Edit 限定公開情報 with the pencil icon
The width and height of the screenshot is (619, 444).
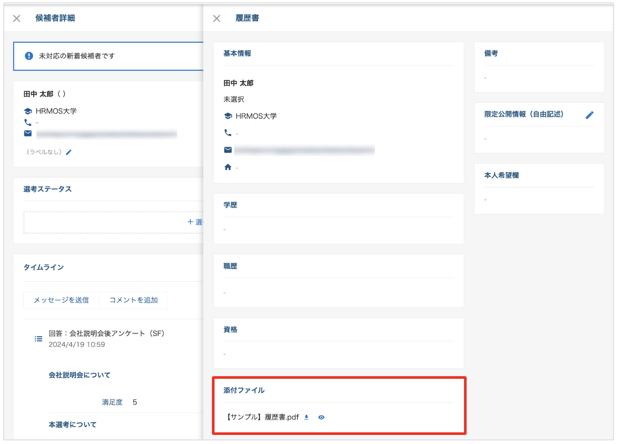click(589, 115)
